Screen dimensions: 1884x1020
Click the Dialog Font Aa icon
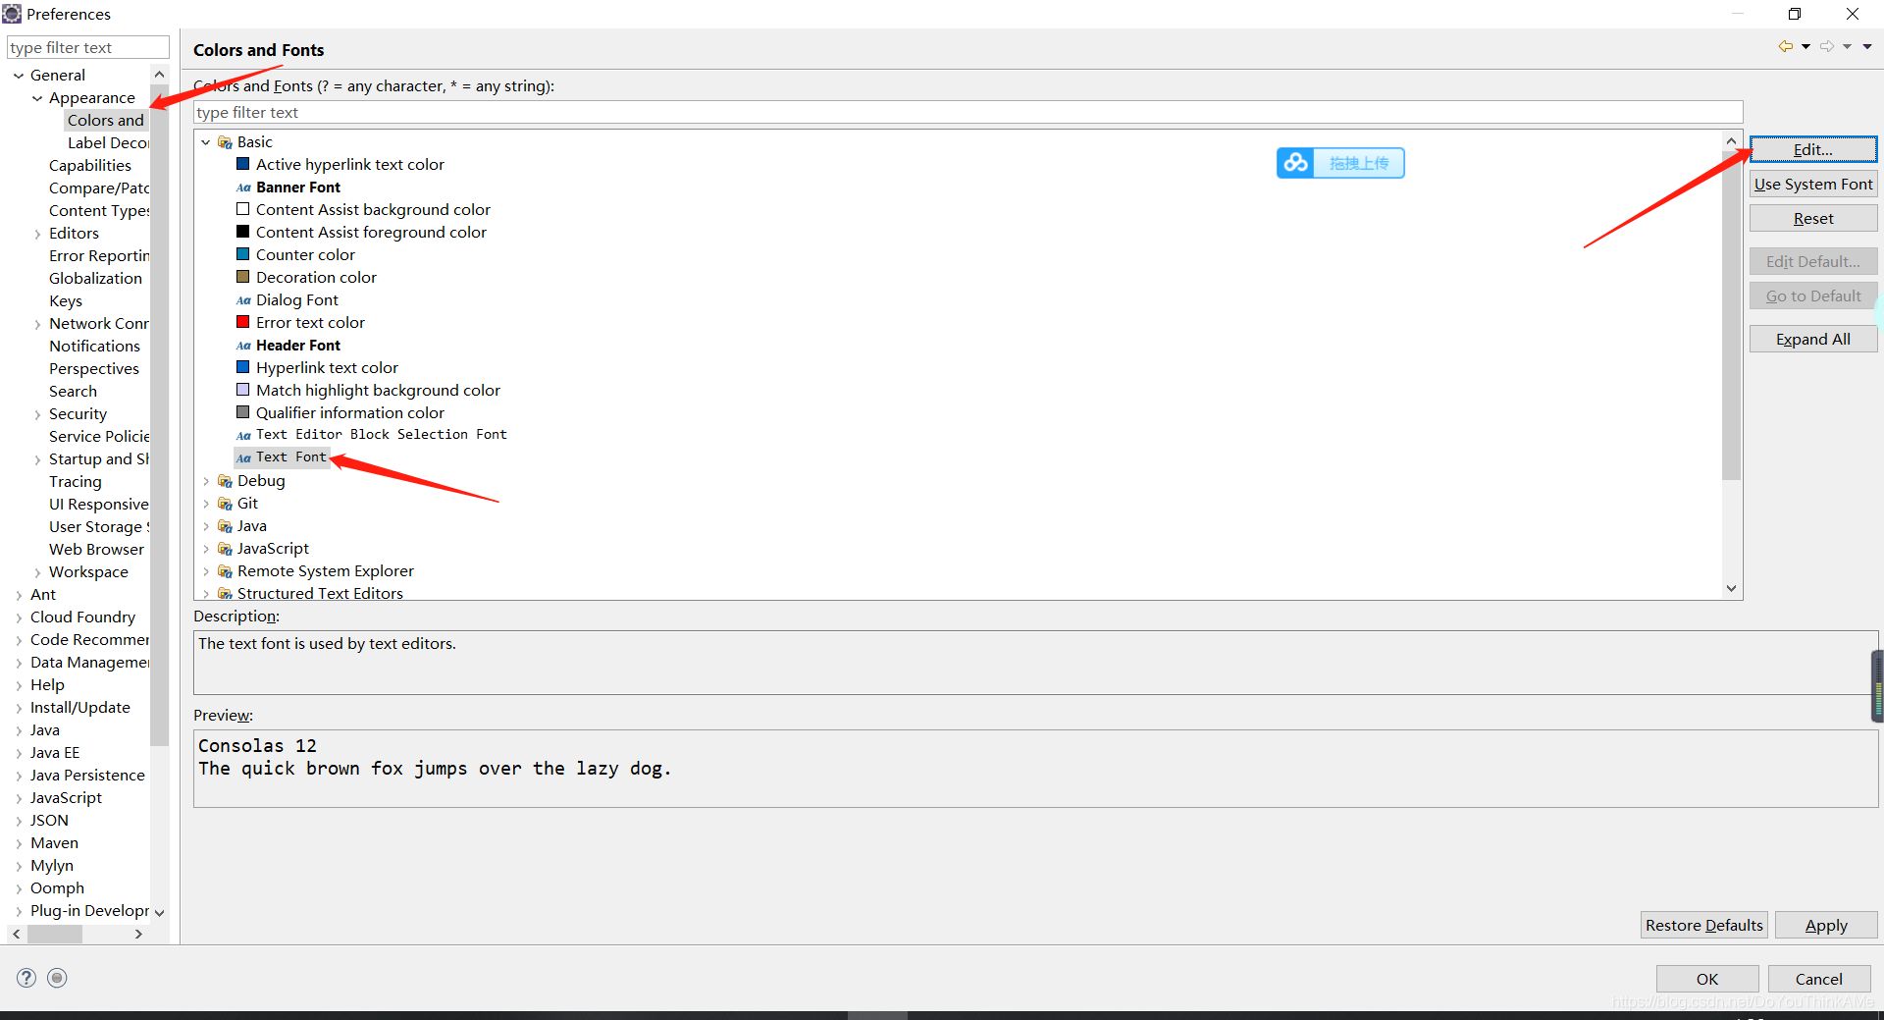pos(243,300)
